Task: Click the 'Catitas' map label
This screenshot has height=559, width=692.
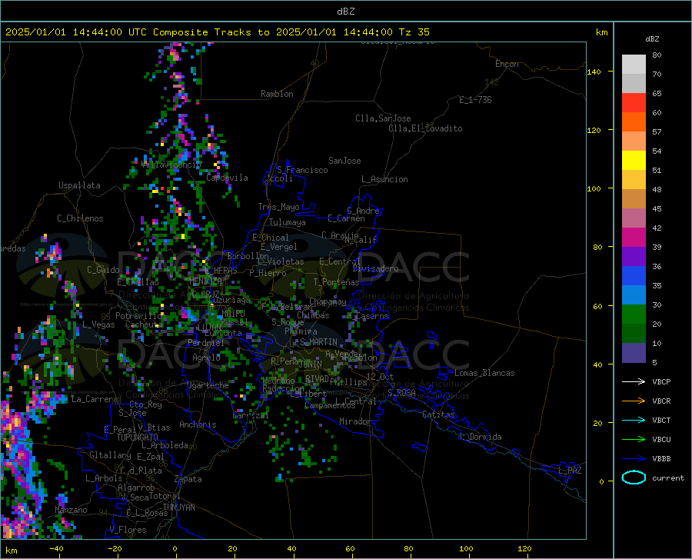Action: [x=438, y=414]
